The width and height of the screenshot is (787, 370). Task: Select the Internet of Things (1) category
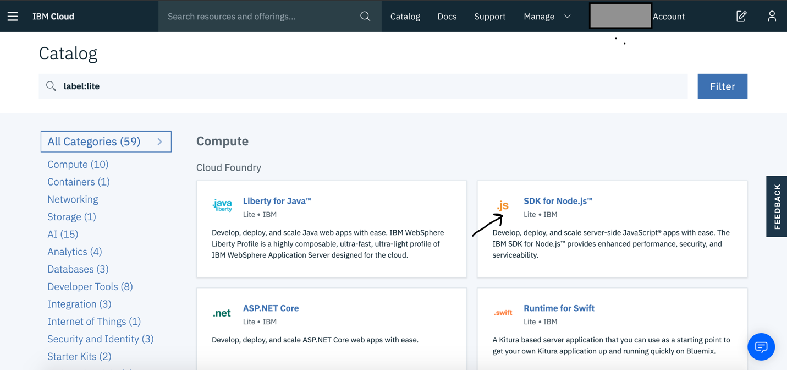pos(94,322)
